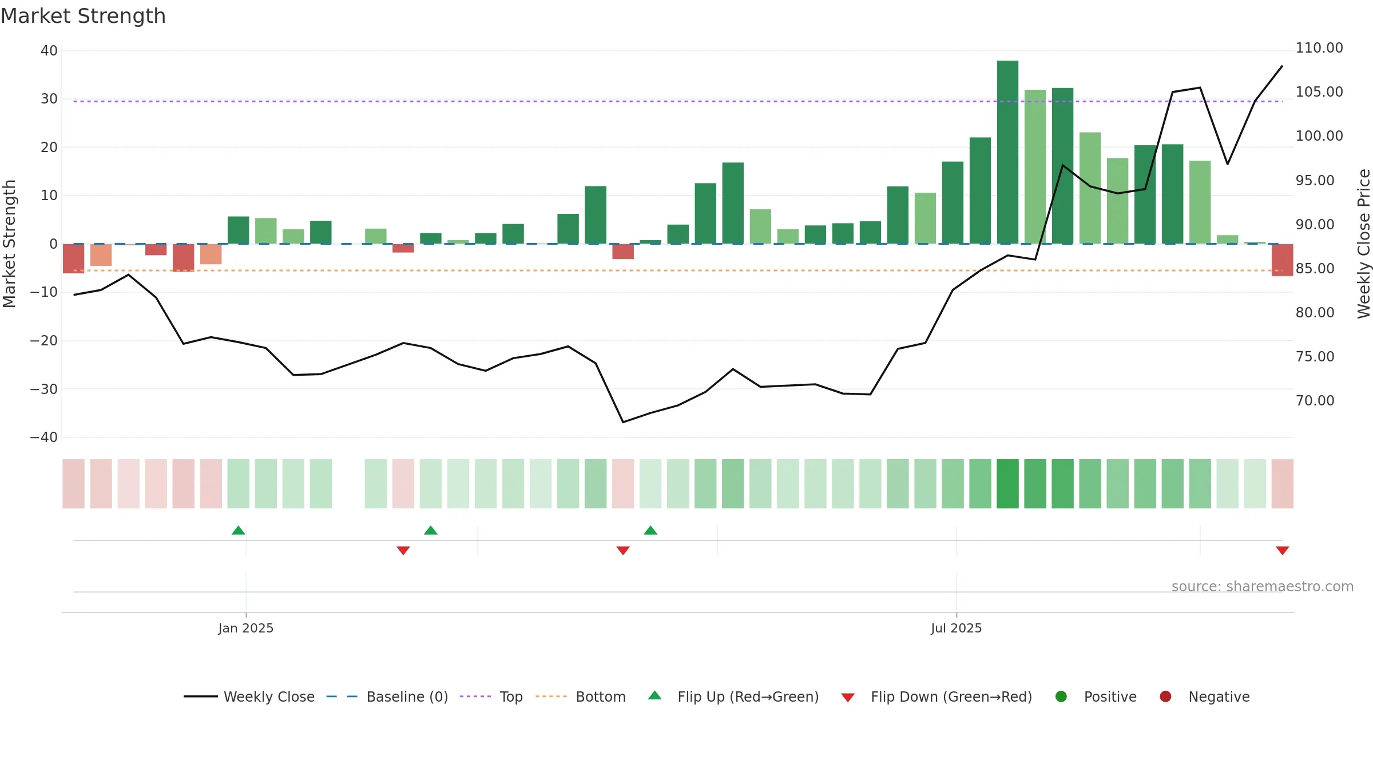The width and height of the screenshot is (1373, 772).
Task: Click the green Flip Up legend triangle icon
Action: [x=655, y=695]
